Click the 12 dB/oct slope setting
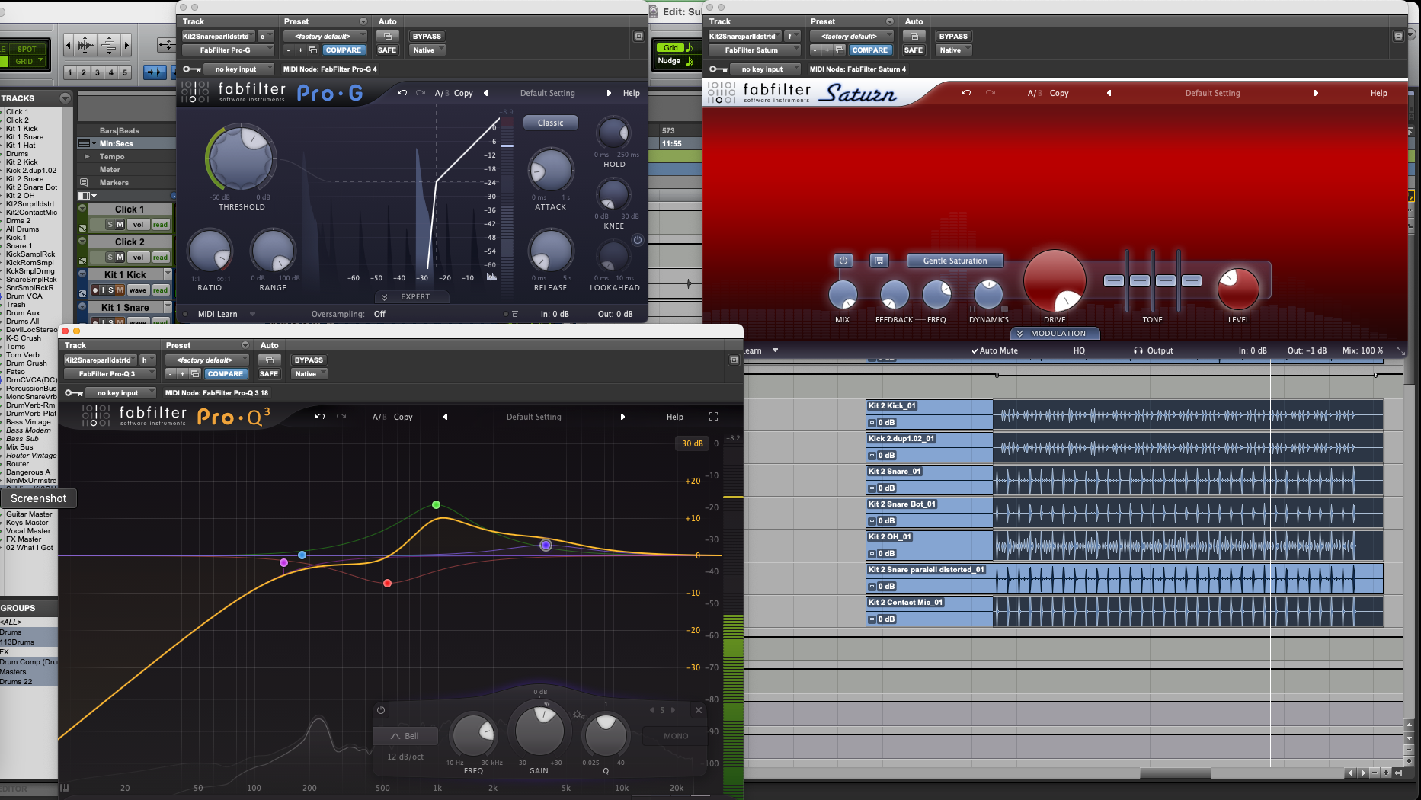Screen dimensions: 1421x800 (x=405, y=757)
